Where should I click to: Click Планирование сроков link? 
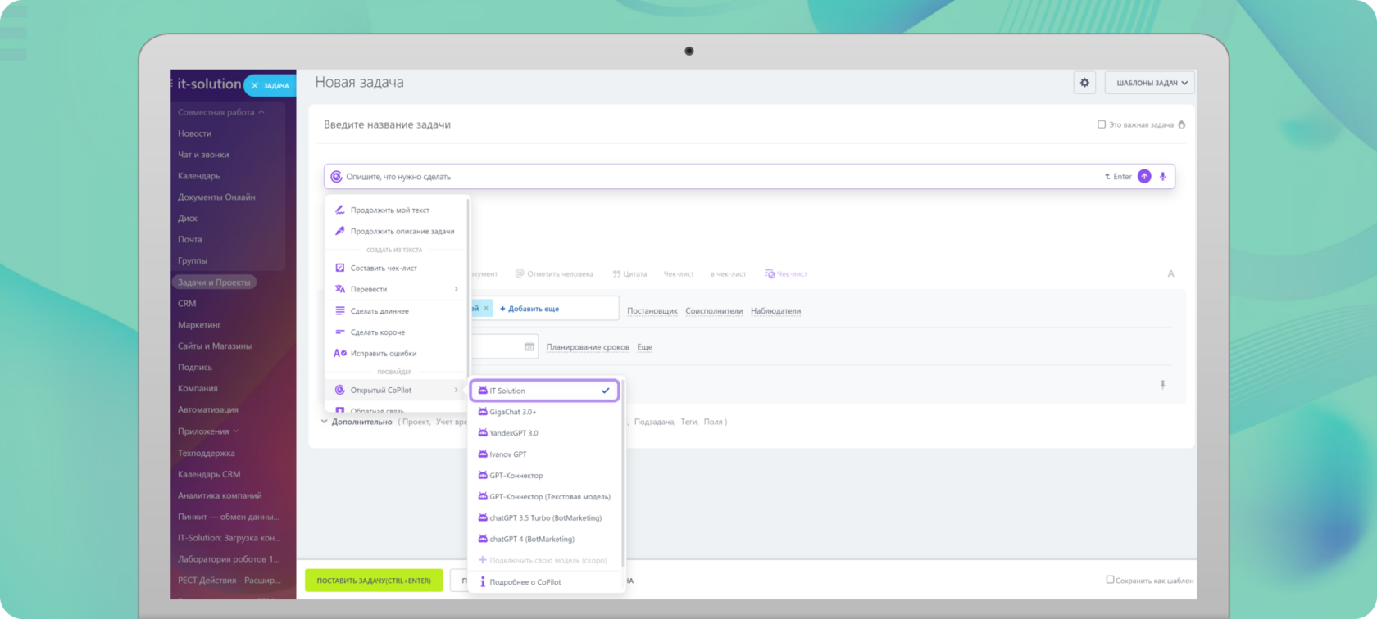pos(588,347)
